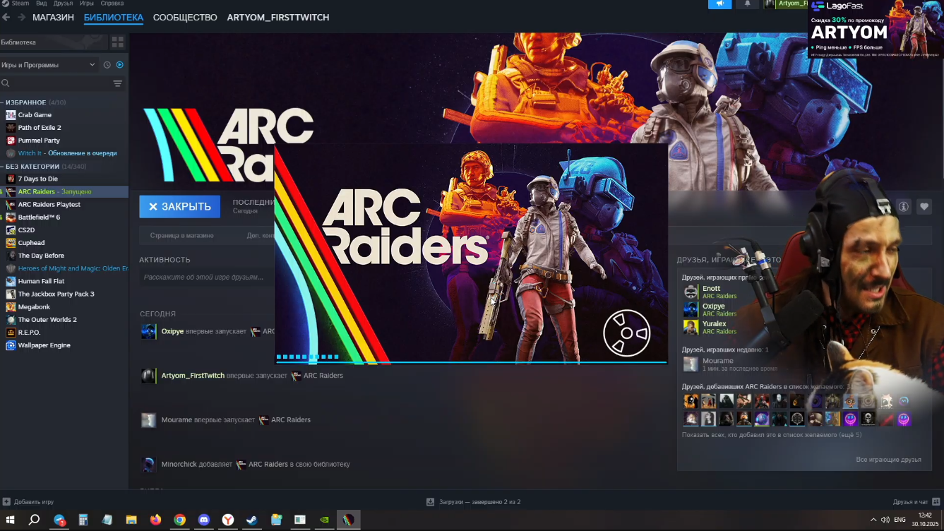Open Mourame's avatar in recently played friends
Viewport: 944px width, 531px height.
[691, 364]
